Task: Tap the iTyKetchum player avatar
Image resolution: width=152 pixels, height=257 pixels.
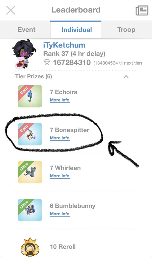Action: coord(24,54)
